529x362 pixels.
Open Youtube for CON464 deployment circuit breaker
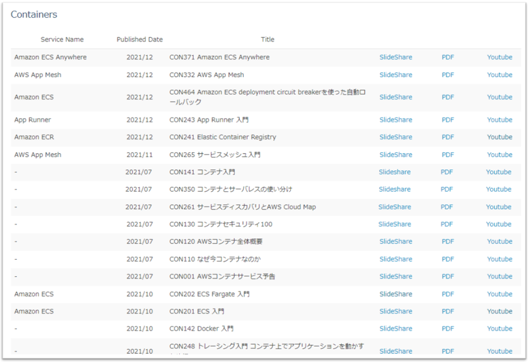coord(500,97)
